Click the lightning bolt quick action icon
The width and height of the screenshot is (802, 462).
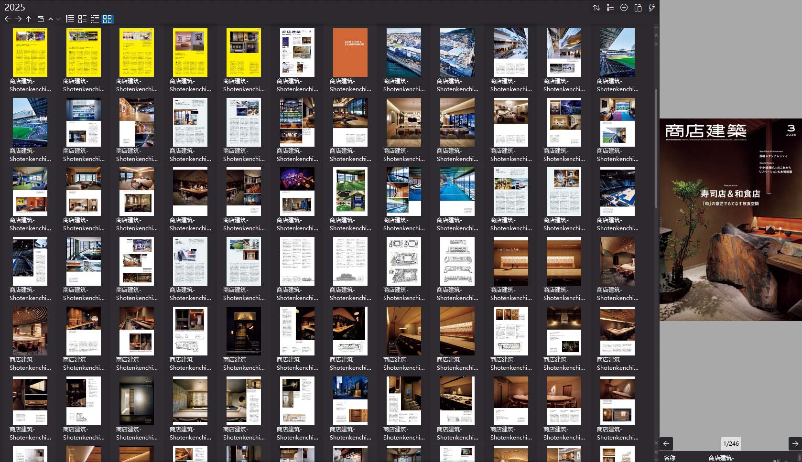(x=651, y=8)
